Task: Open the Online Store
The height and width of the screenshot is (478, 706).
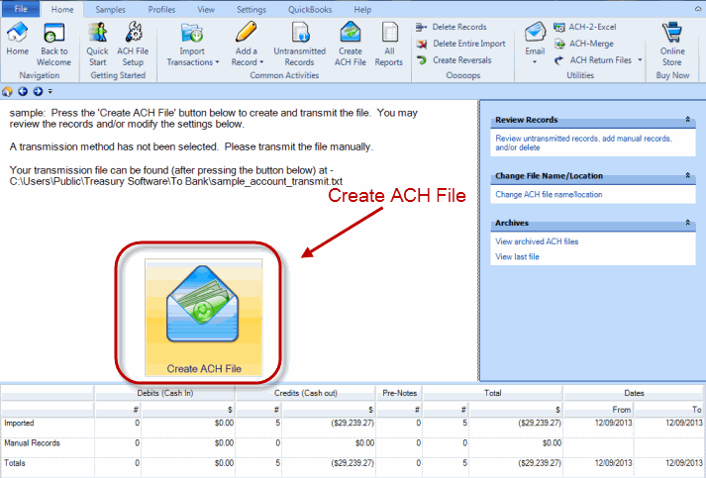Action: tap(671, 40)
